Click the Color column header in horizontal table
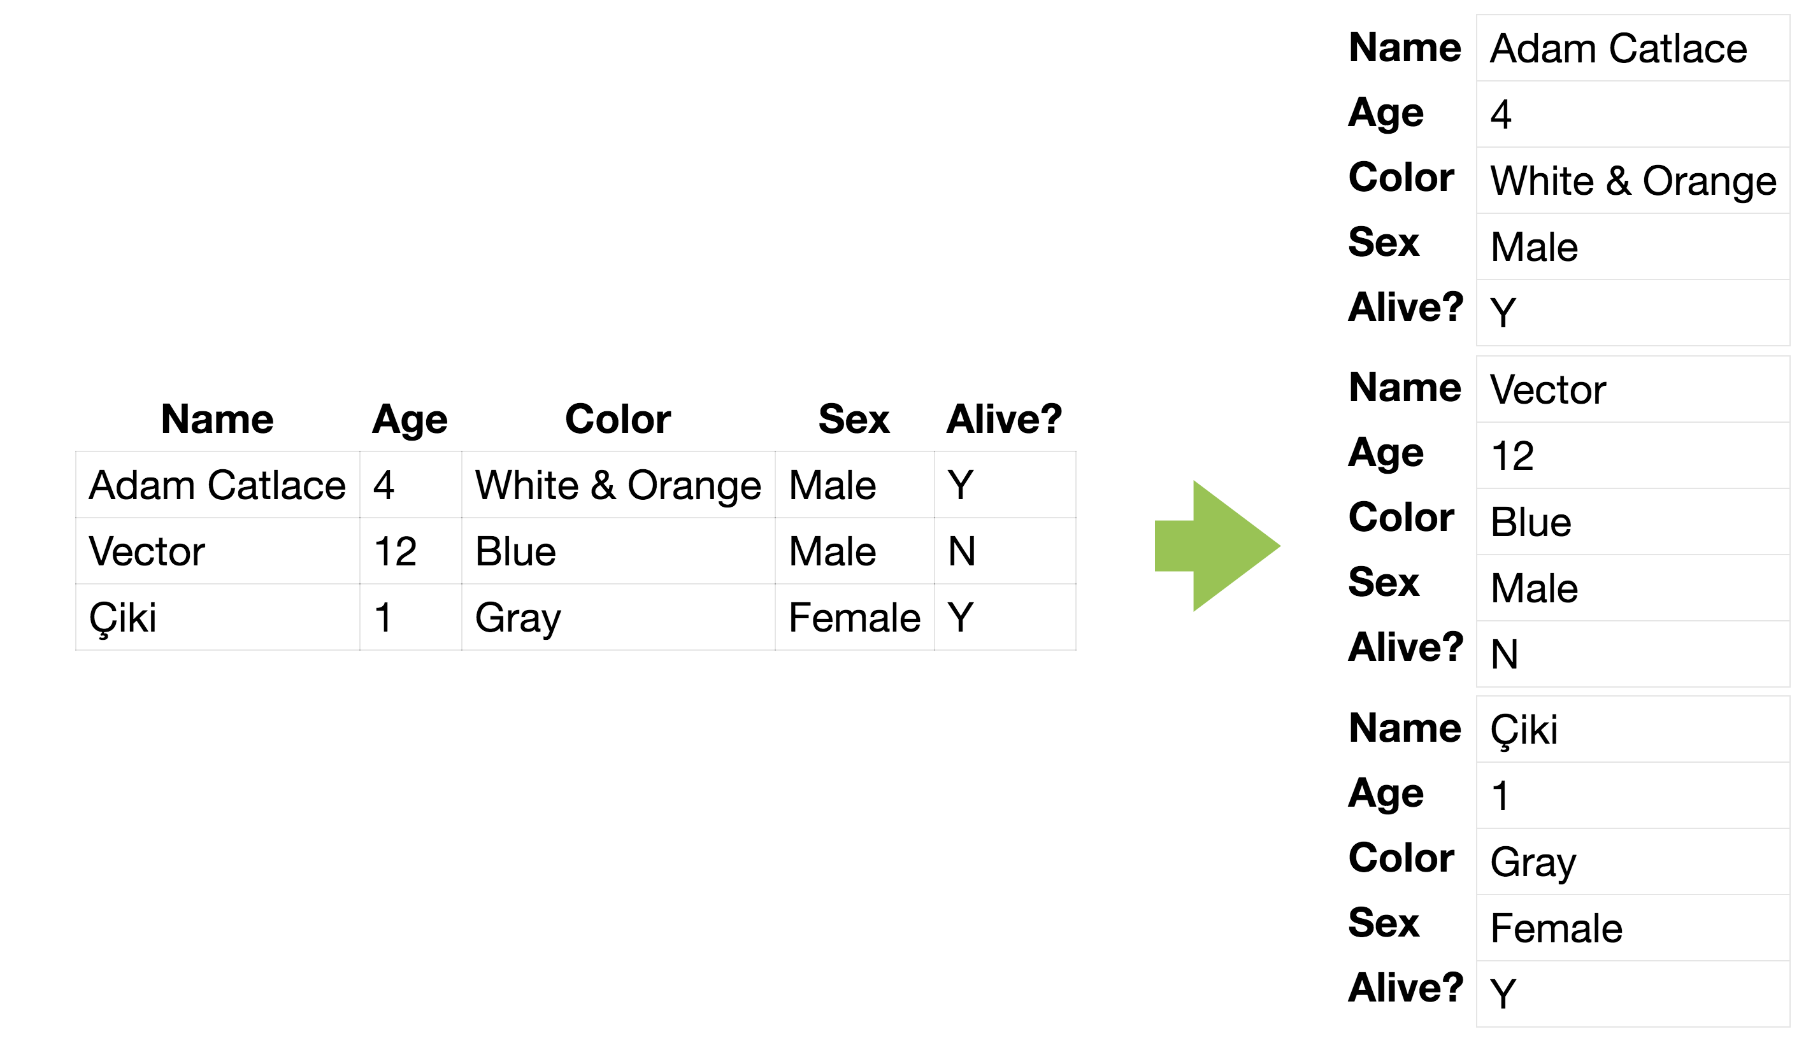The width and height of the screenshot is (1806, 1048). pos(618,420)
